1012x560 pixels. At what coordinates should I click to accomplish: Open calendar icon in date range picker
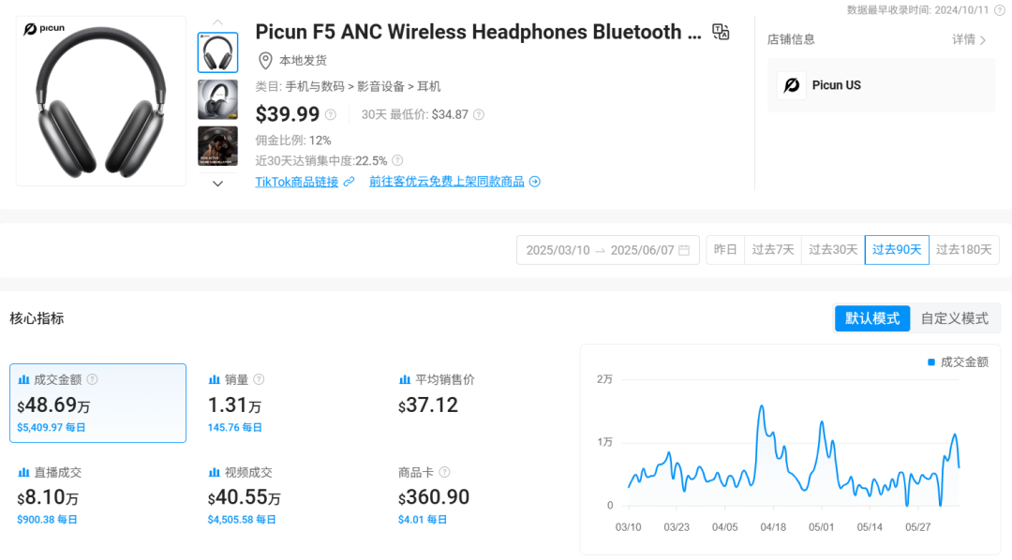coord(684,250)
